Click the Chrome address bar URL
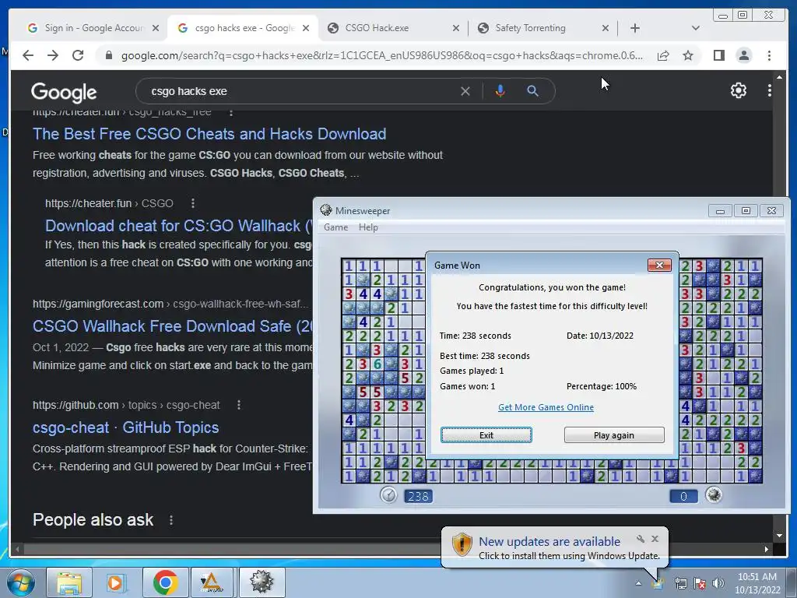 [381, 55]
